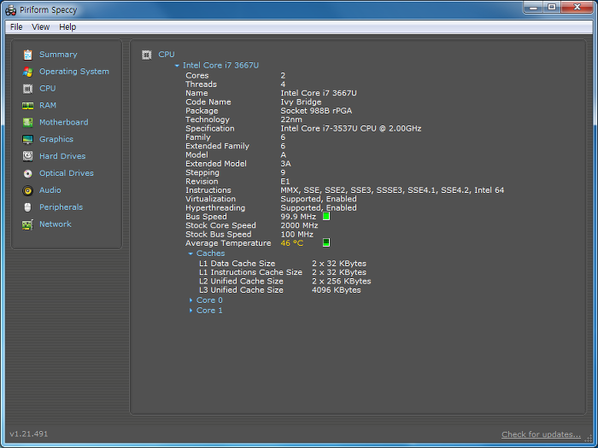
Task: Select the RAM section label
Action: tap(48, 105)
